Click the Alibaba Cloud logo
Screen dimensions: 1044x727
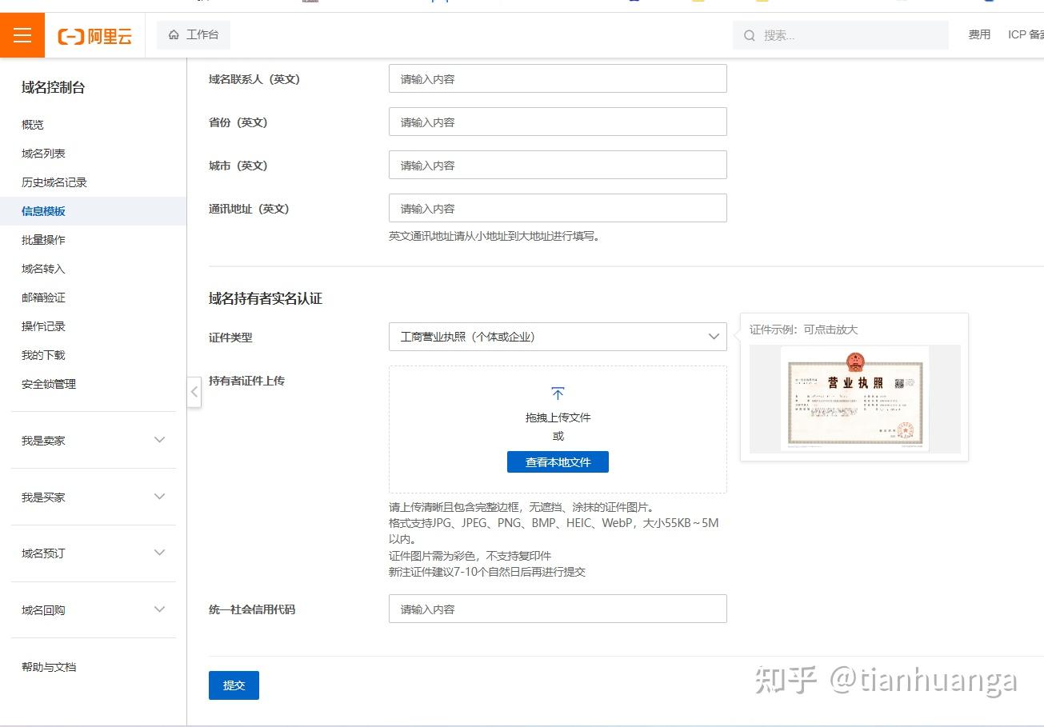[95, 36]
